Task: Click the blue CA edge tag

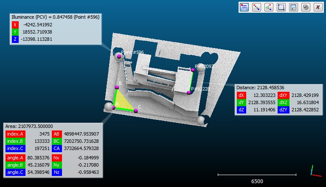Action: tap(56, 148)
